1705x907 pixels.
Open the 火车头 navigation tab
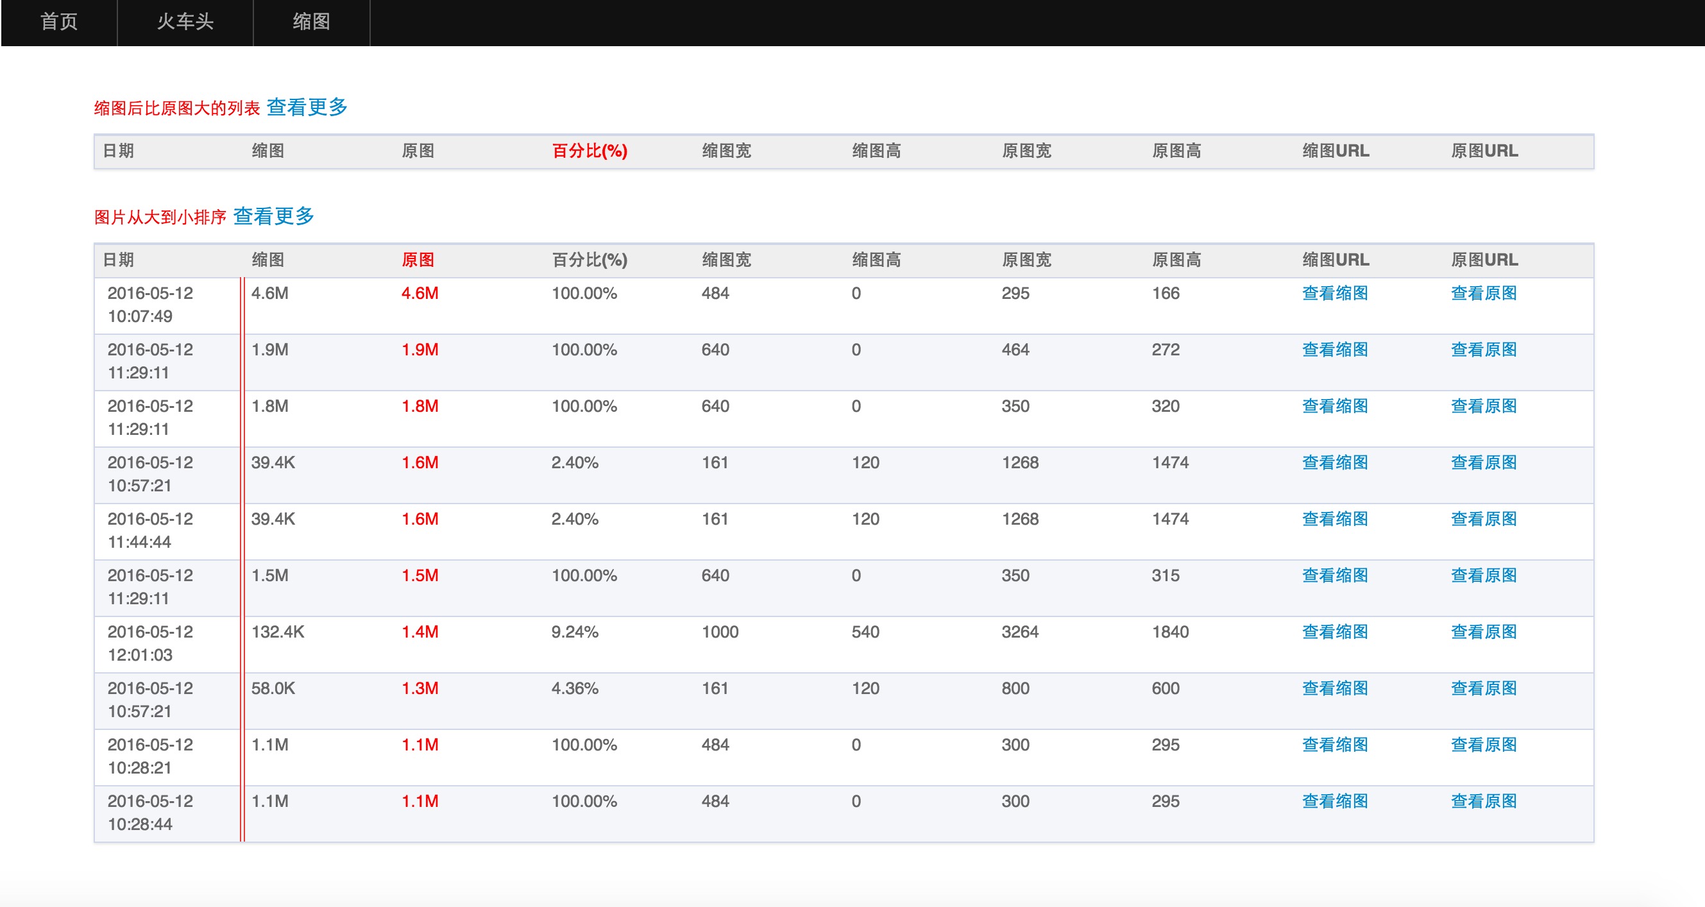[x=185, y=22]
